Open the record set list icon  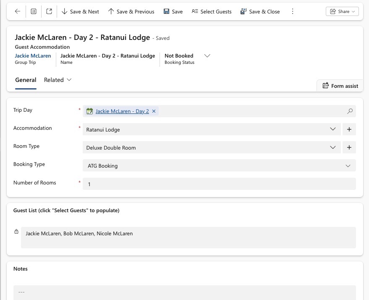coord(34,11)
